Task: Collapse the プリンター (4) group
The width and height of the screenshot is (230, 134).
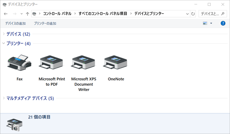Action: 4,44
